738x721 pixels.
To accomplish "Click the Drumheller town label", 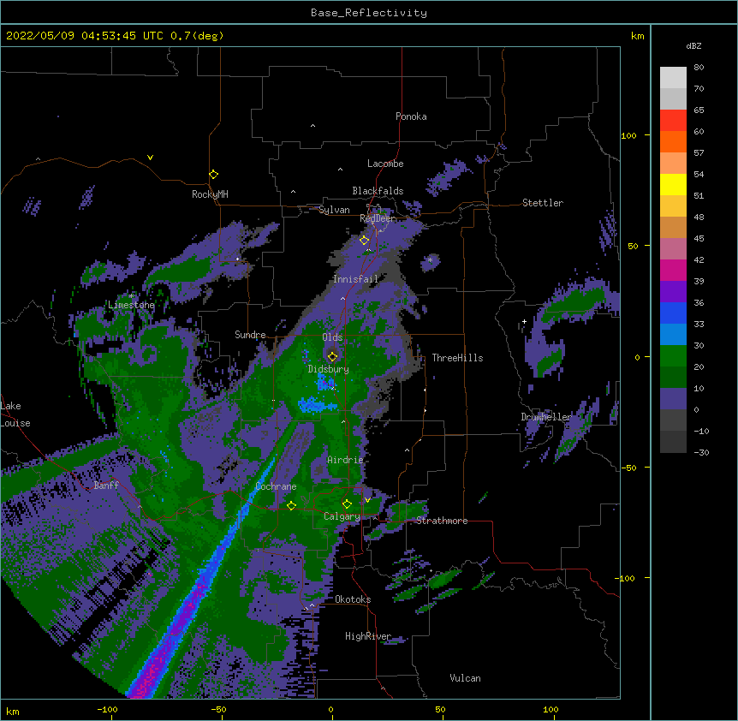I will point(546,417).
